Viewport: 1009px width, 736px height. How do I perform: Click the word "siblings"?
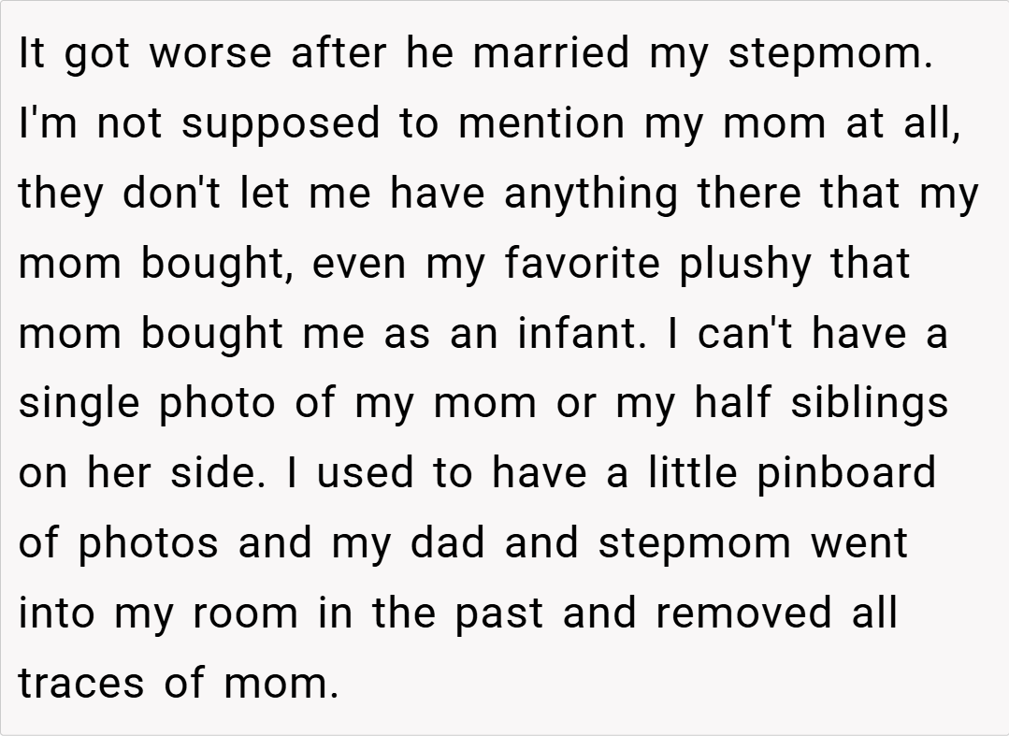(x=870, y=404)
